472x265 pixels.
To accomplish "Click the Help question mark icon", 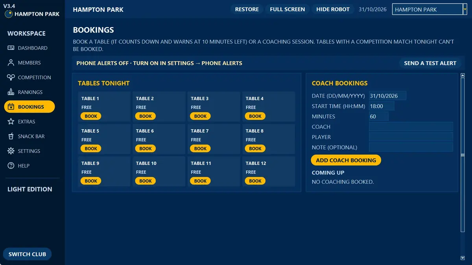I will pyautogui.click(x=11, y=166).
